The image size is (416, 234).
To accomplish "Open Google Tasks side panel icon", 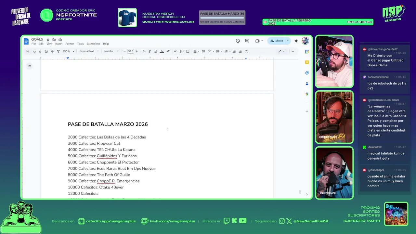I will (307, 73).
